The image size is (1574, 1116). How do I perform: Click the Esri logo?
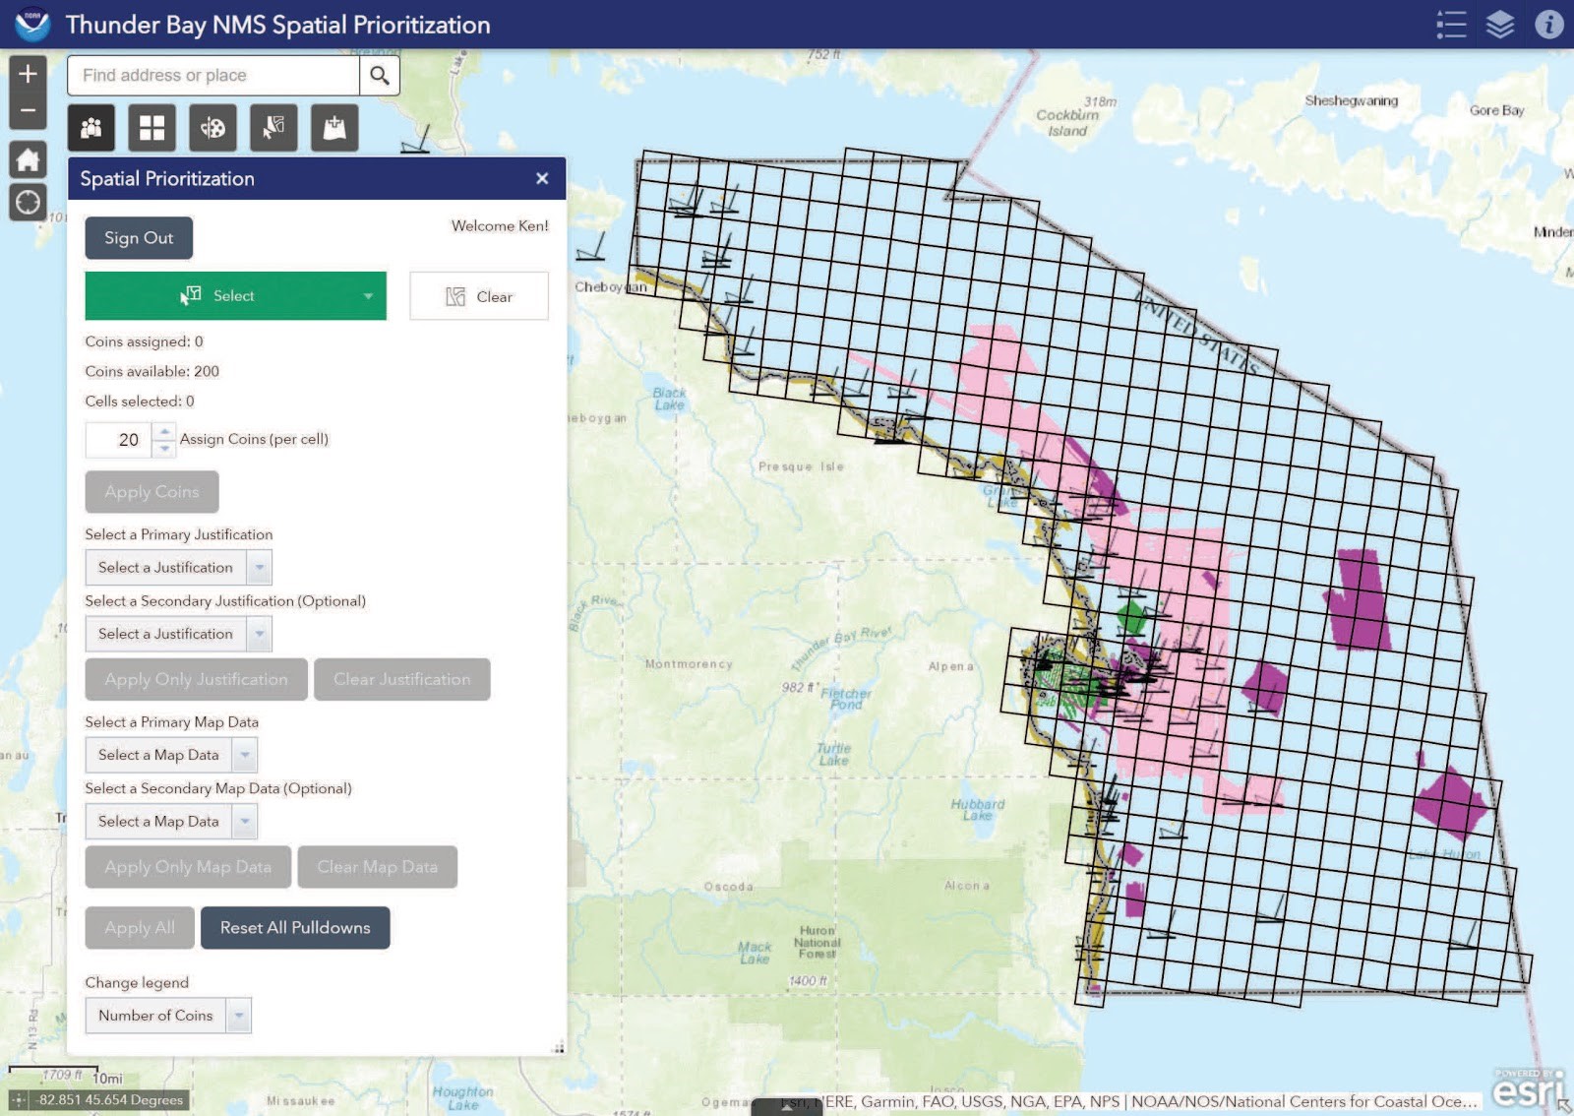tap(1528, 1087)
